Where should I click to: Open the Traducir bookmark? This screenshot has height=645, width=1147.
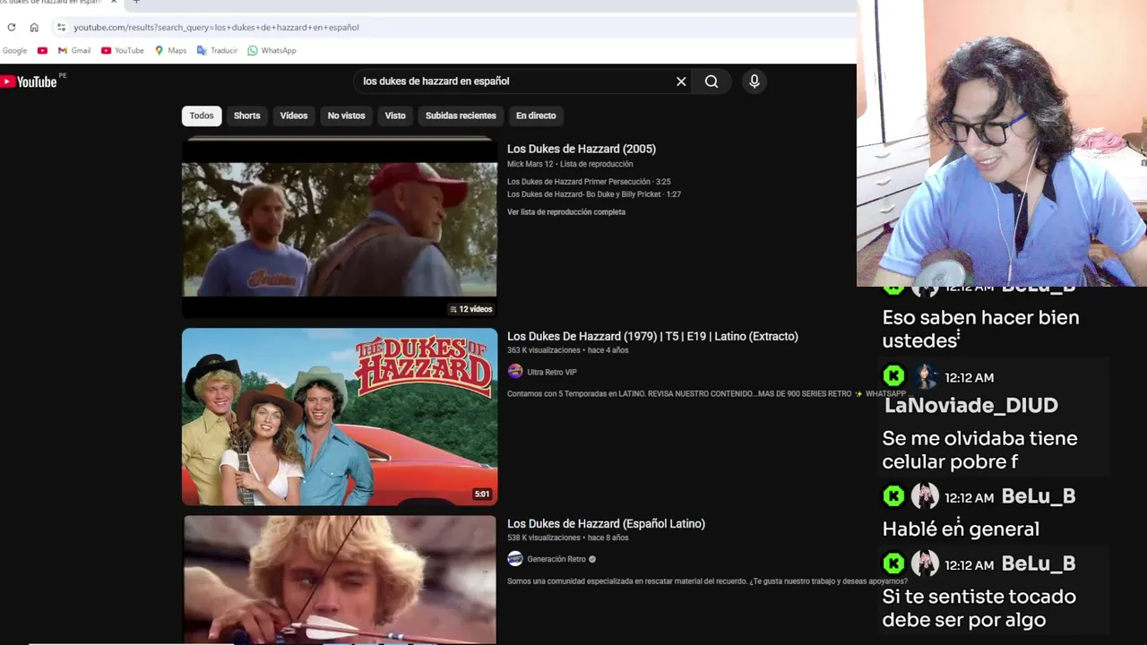(x=218, y=50)
